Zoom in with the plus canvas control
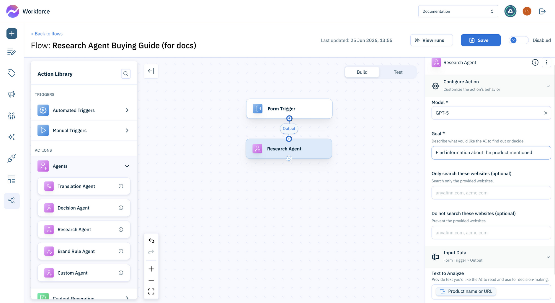 [x=151, y=269]
